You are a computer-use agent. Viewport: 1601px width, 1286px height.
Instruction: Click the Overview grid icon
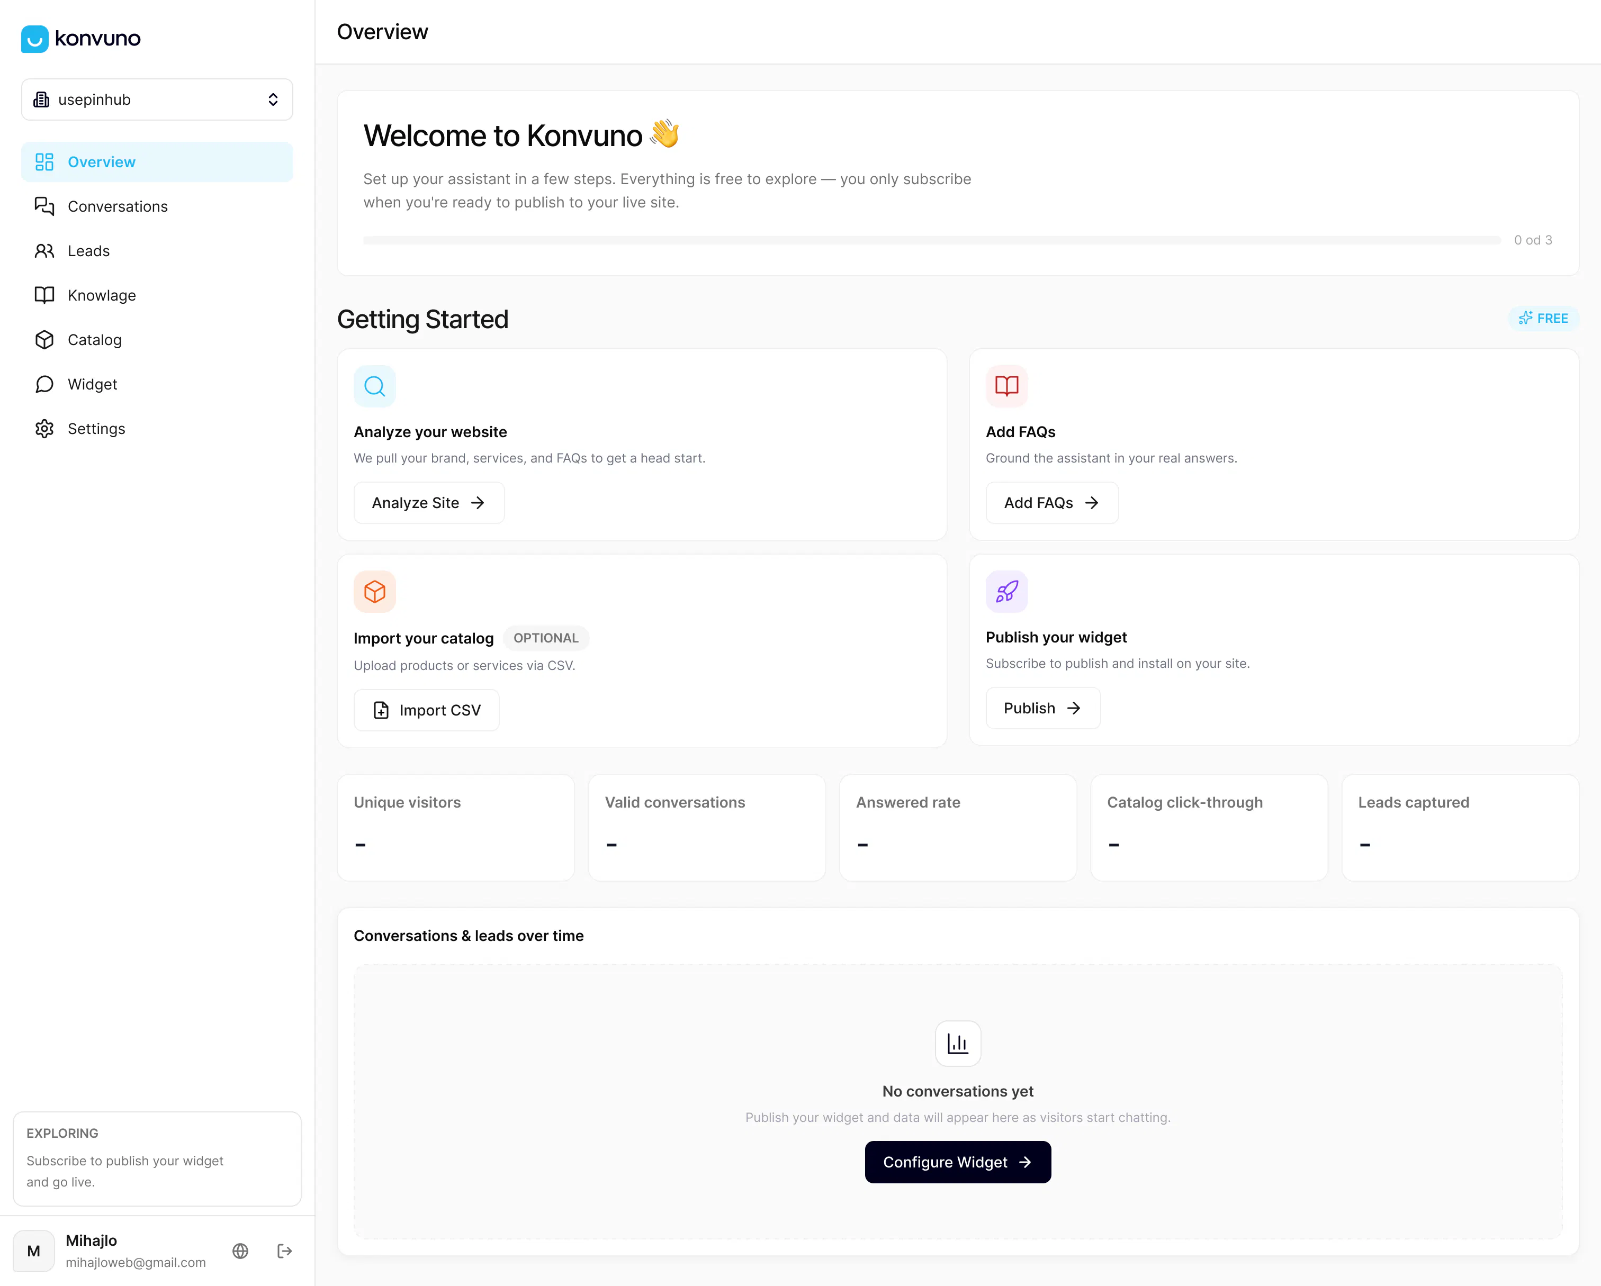pos(44,162)
